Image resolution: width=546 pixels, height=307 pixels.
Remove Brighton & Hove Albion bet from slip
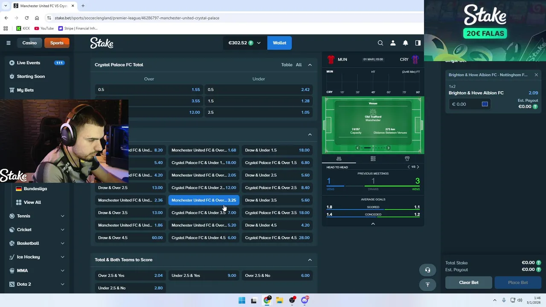pyautogui.click(x=536, y=75)
